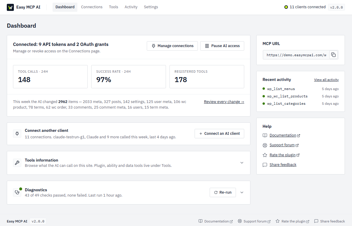Click the MCP URL field
The height and width of the screenshot is (226, 352).
296,55
